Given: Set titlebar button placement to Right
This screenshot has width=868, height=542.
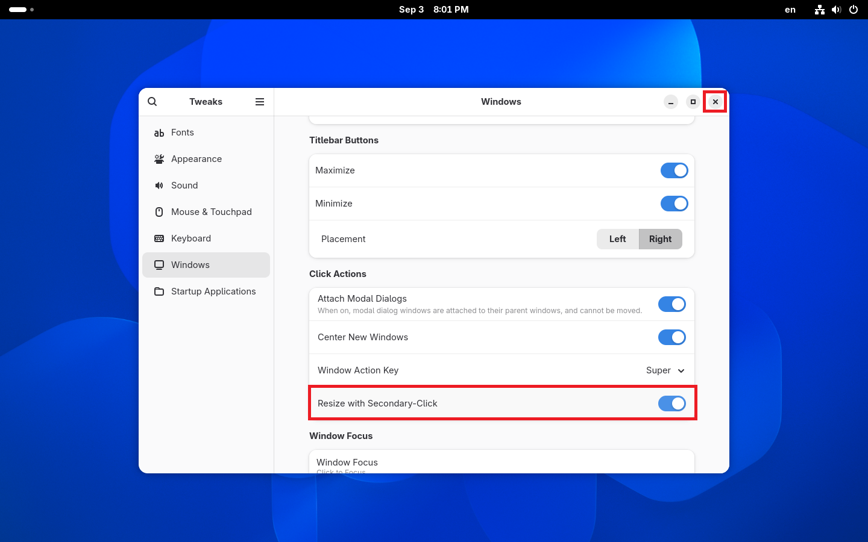Looking at the screenshot, I should click(661, 239).
